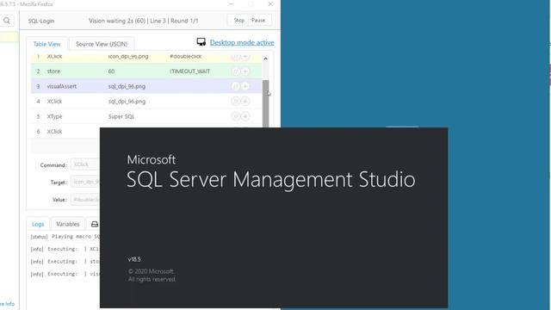Viewport: 551px width, 310px height.
Task: Click the '[status] Playing macro' log line
Action: 65,237
